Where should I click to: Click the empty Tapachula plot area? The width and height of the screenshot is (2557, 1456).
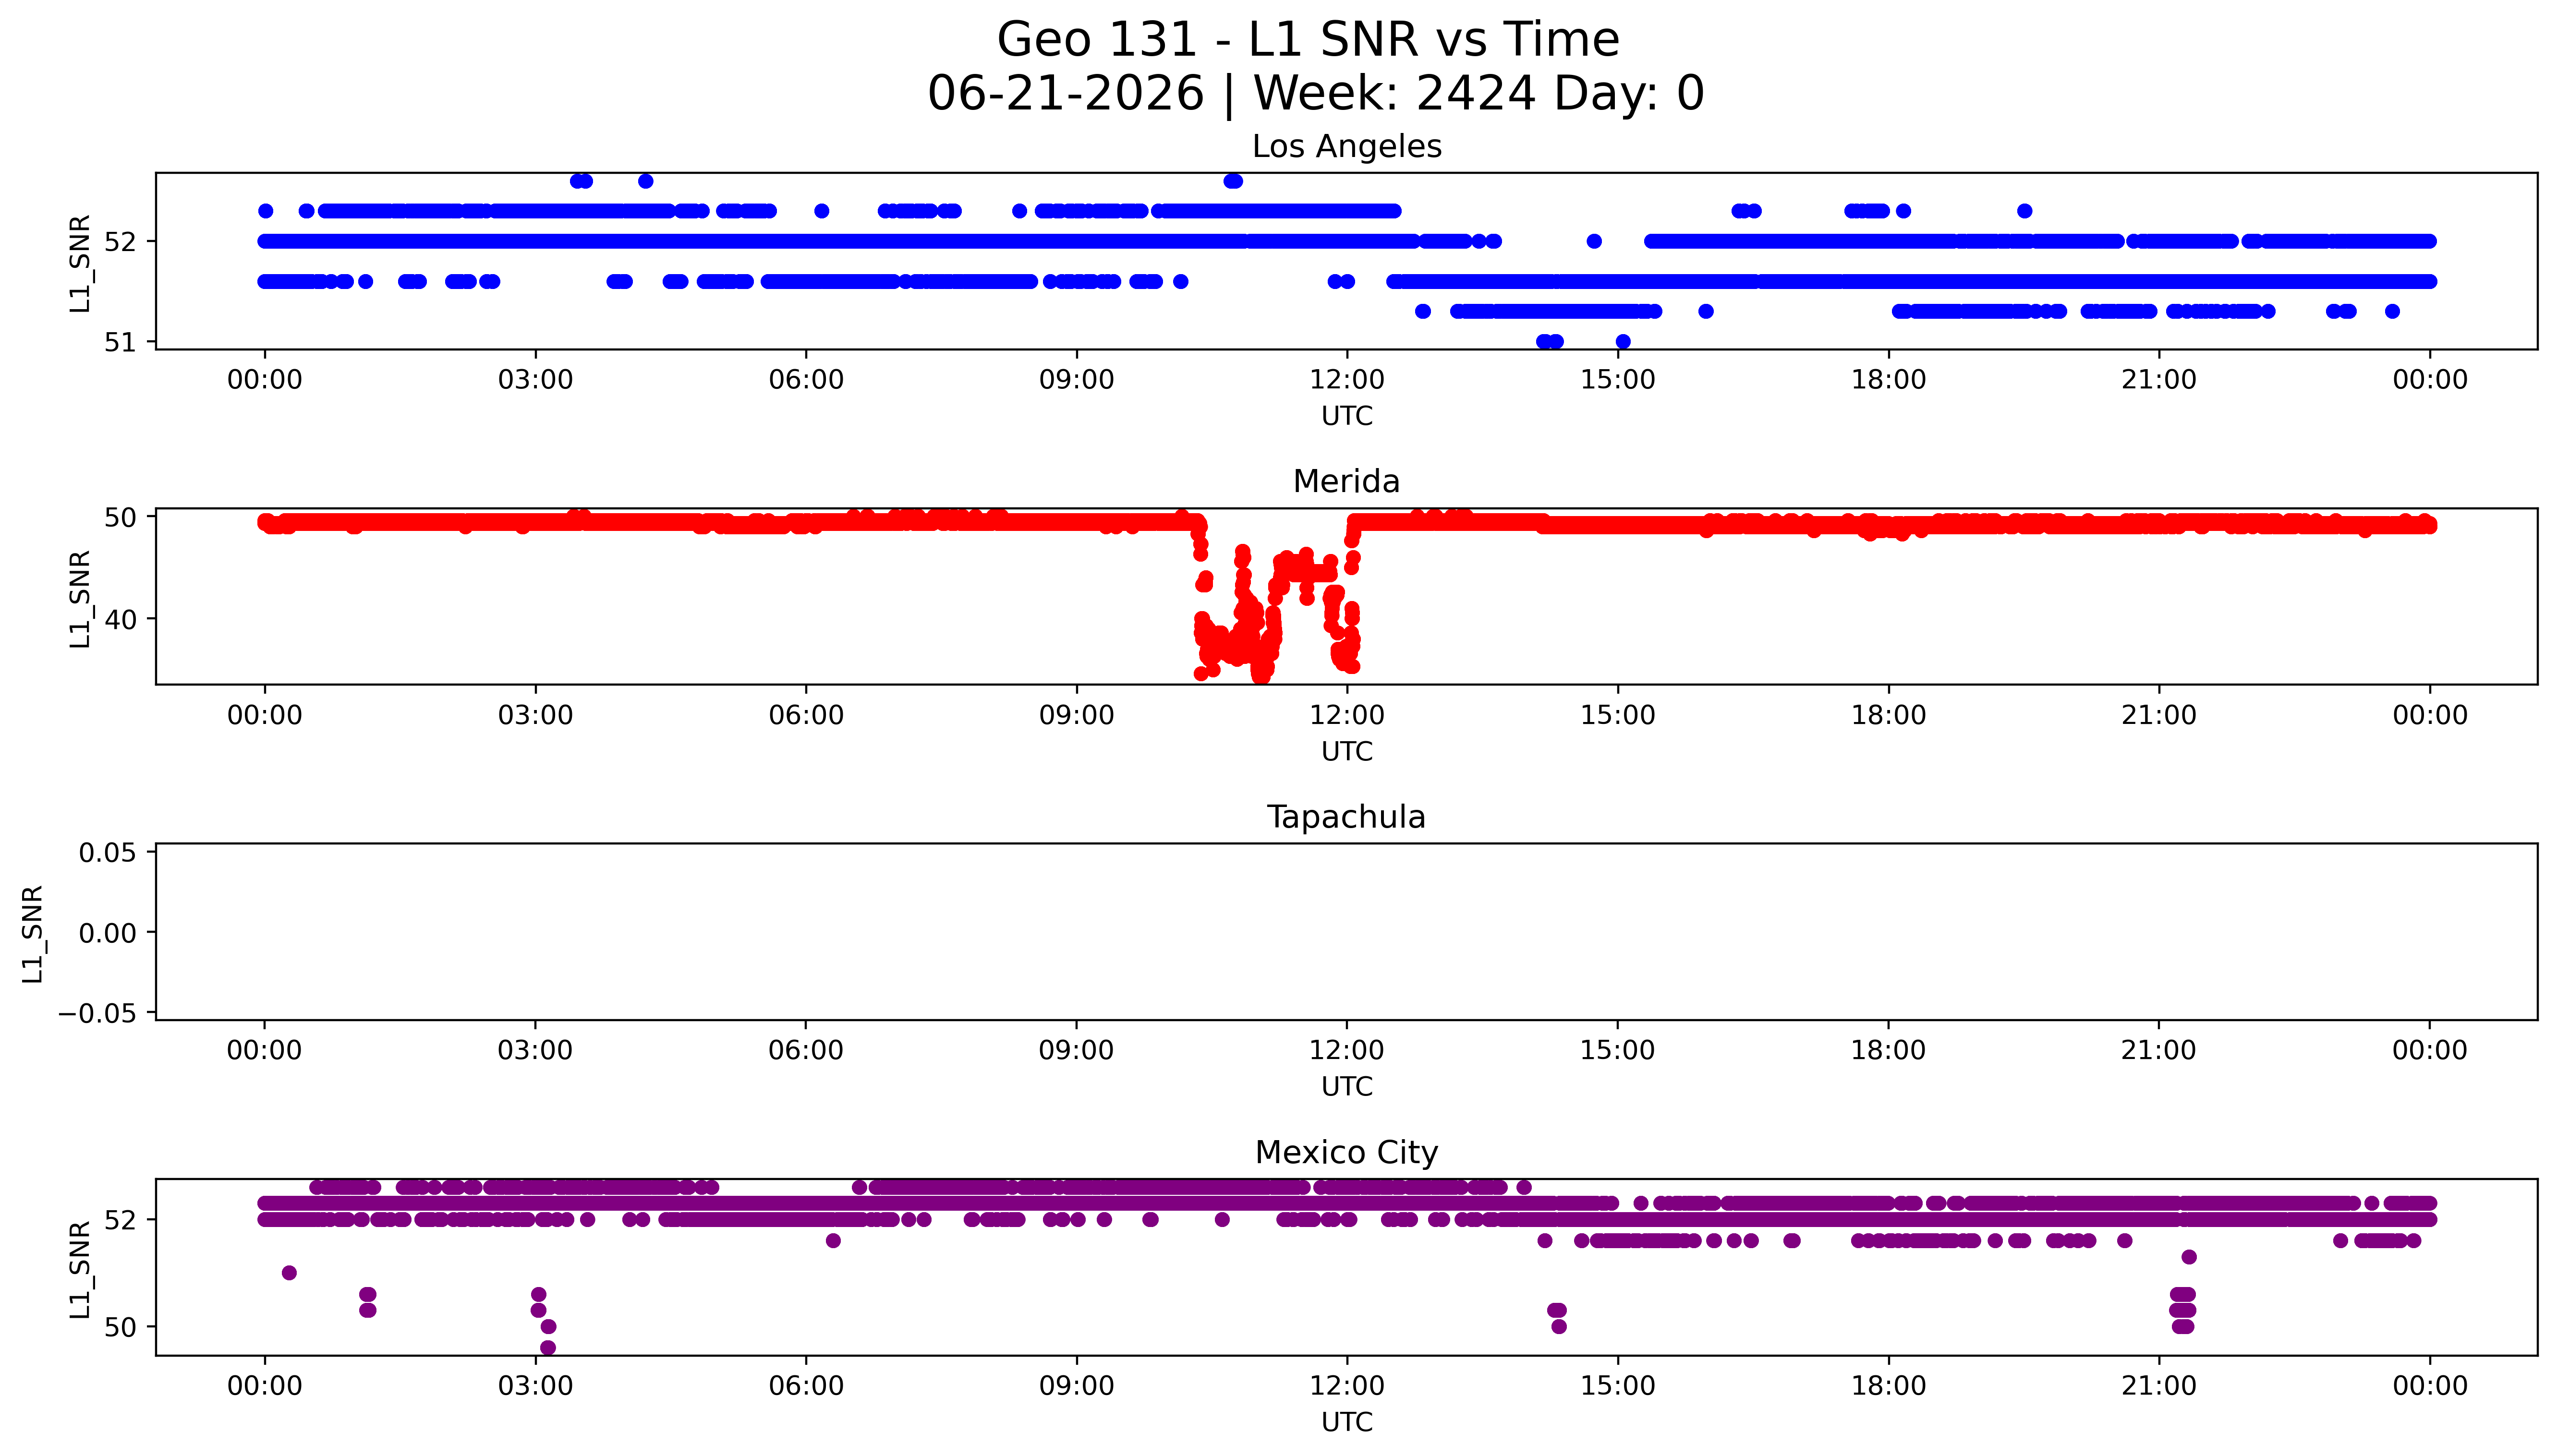[x=1346, y=932]
